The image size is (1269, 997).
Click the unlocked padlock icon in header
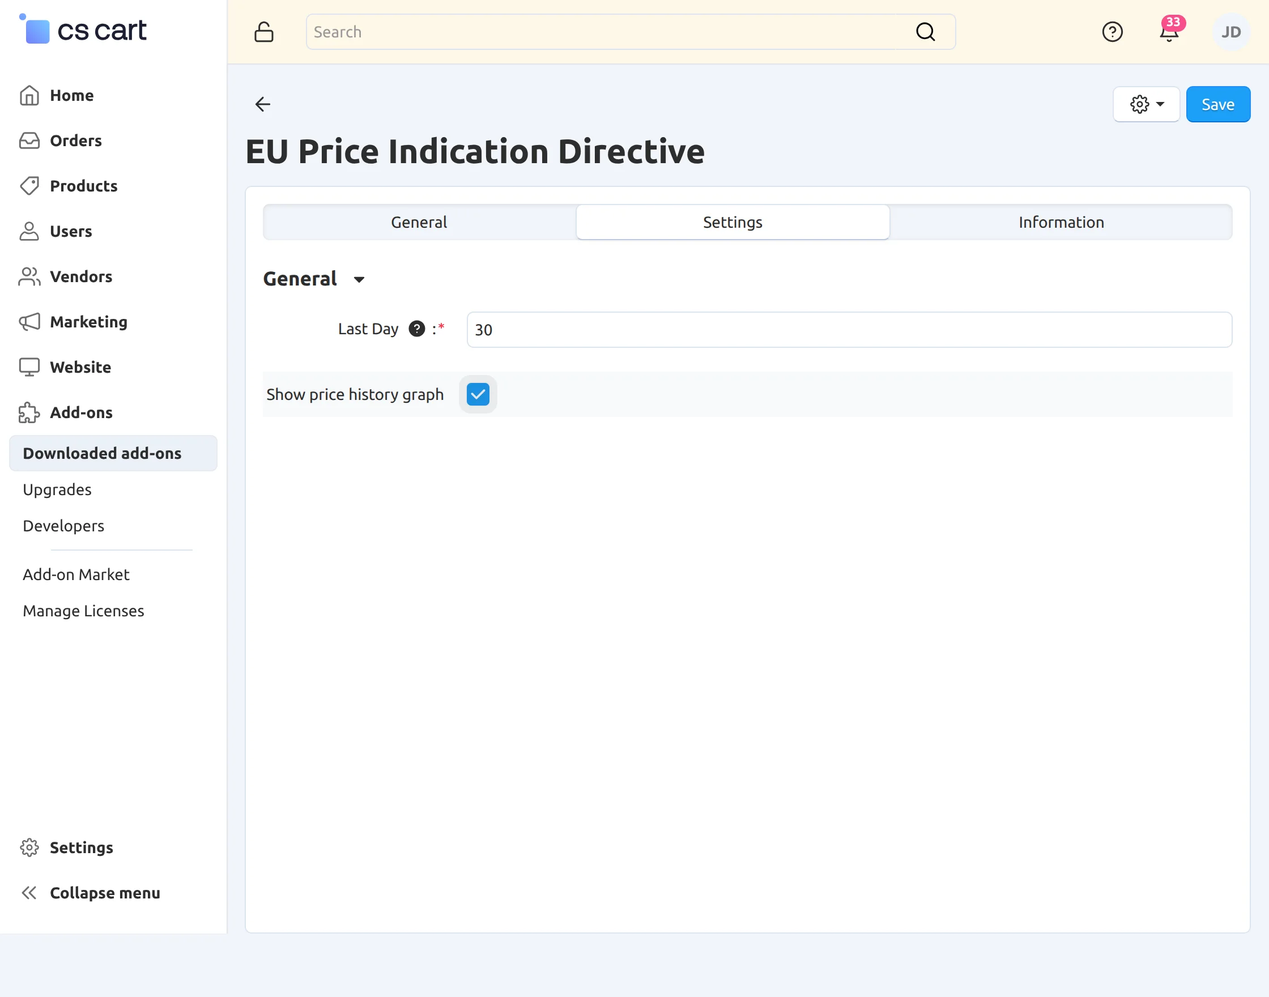264,32
